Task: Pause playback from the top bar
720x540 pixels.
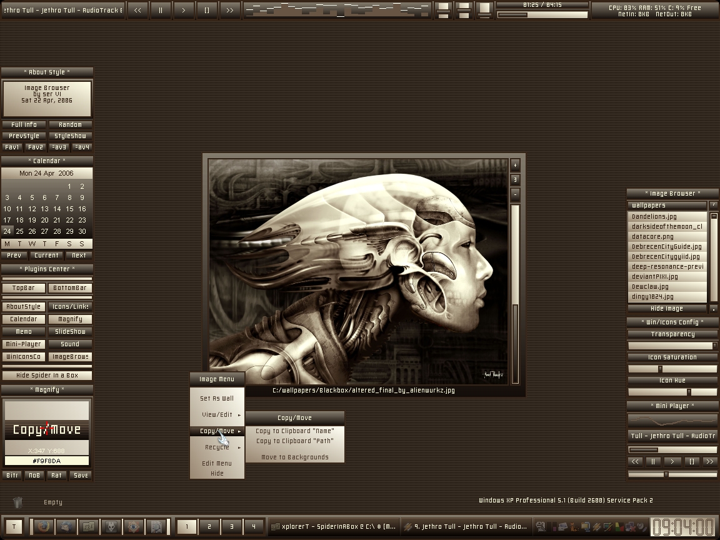Action: point(161,10)
